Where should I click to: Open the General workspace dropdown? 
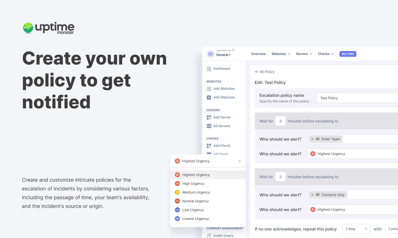[x=223, y=55]
